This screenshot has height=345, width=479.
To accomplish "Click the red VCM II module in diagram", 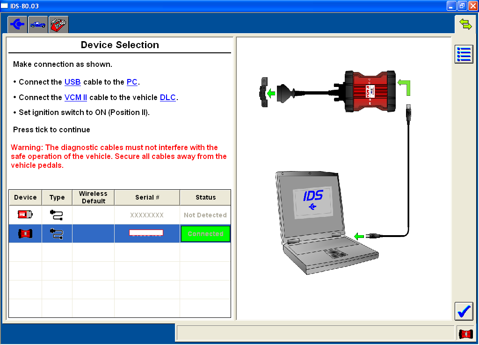I will pyautogui.click(x=370, y=91).
